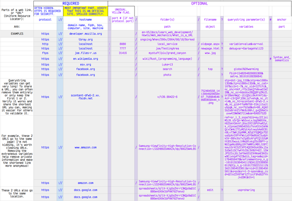Click the 'mystuff/pix/grand_canyon' path cell
Screen dimensions: 292x201
(x=167, y=53)
